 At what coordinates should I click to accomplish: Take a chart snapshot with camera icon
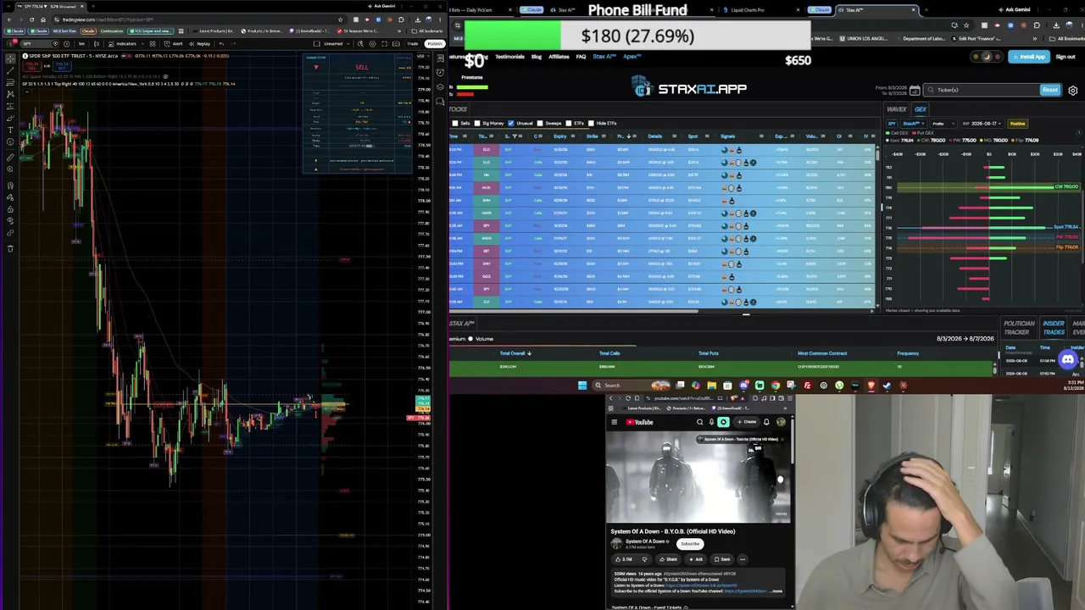[397, 43]
